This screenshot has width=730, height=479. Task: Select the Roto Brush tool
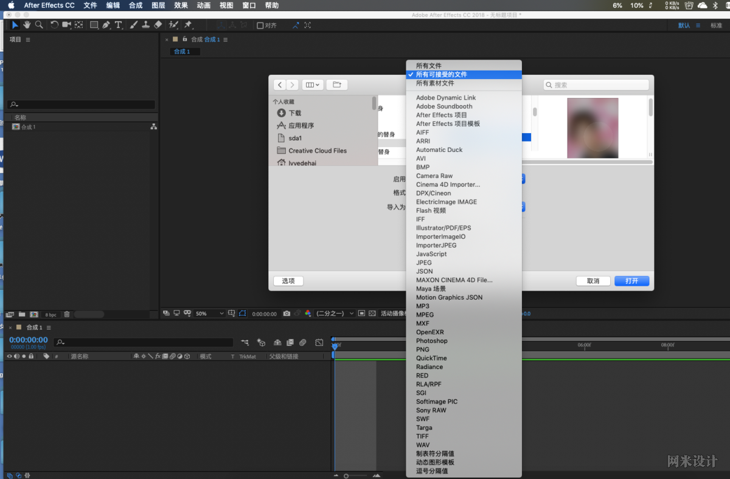point(173,25)
